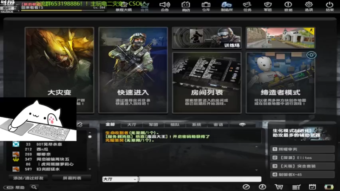The height and width of the screenshot is (191, 340).
Task: Click player list scroll down arrow
Action: pyautogui.click(x=90, y=169)
